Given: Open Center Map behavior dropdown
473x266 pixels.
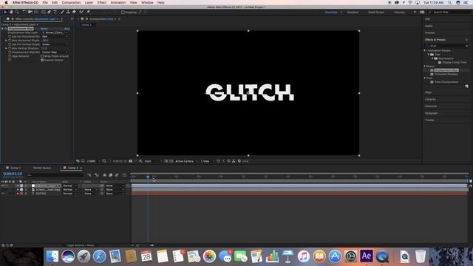Looking at the screenshot, I should pyautogui.click(x=55, y=52).
